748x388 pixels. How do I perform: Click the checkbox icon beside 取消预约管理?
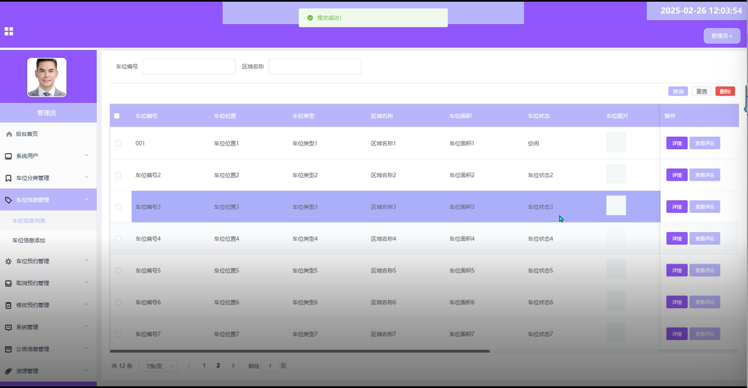[8, 283]
